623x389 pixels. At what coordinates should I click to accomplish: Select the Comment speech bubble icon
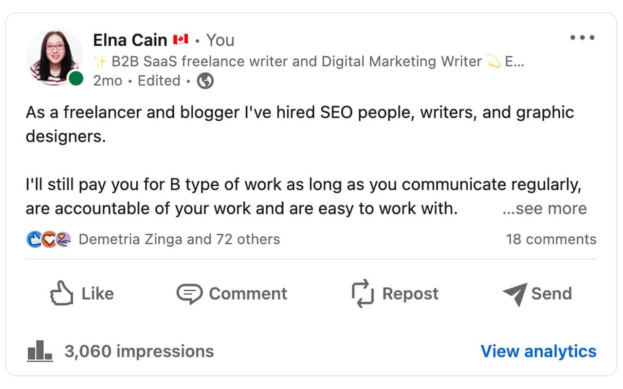189,293
